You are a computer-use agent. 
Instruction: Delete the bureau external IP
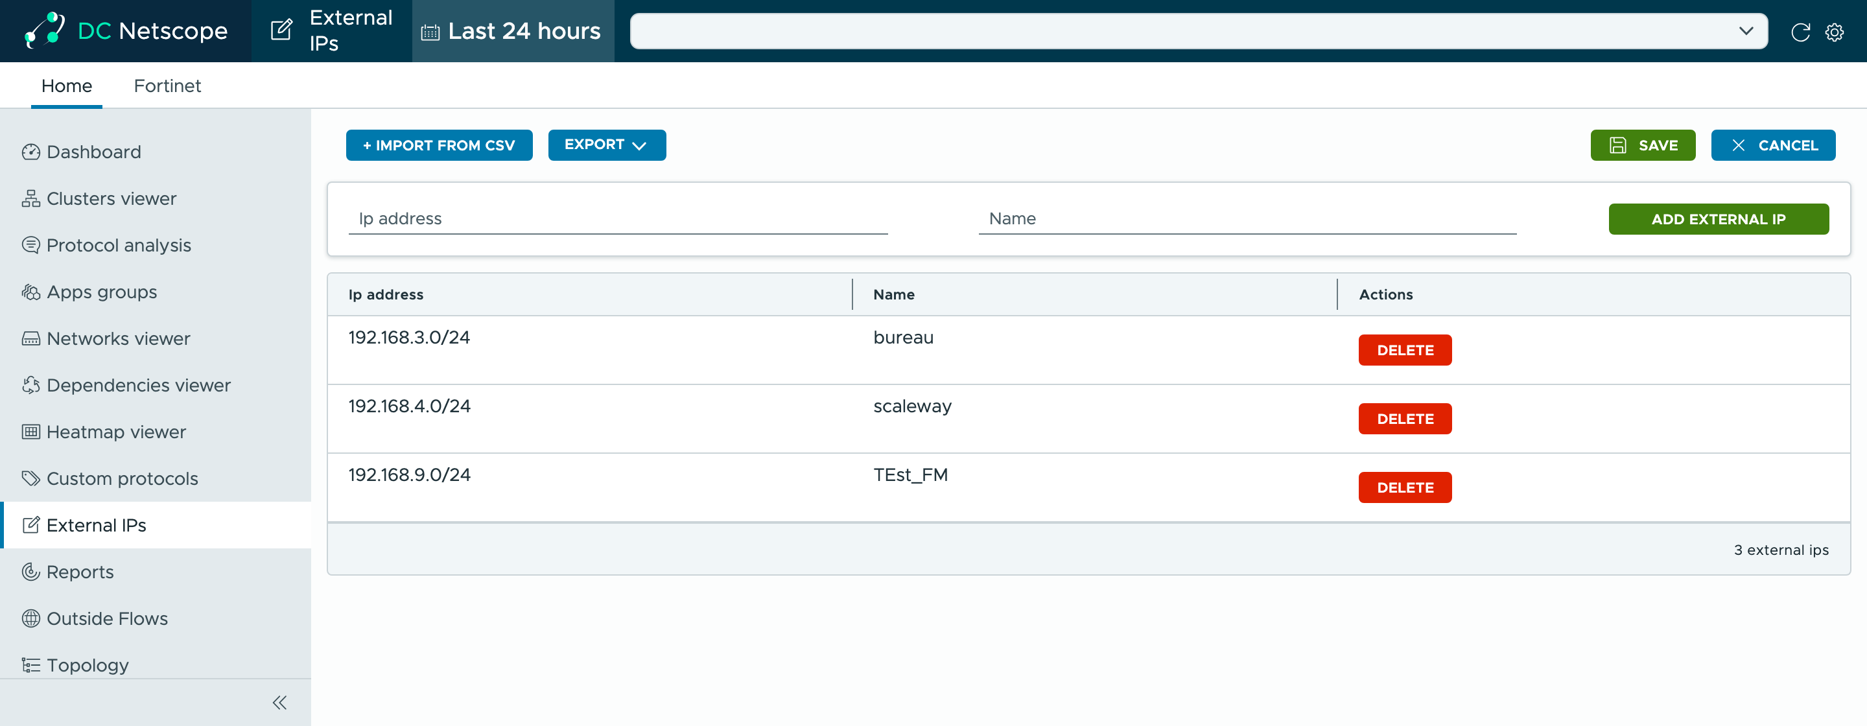[1405, 350]
